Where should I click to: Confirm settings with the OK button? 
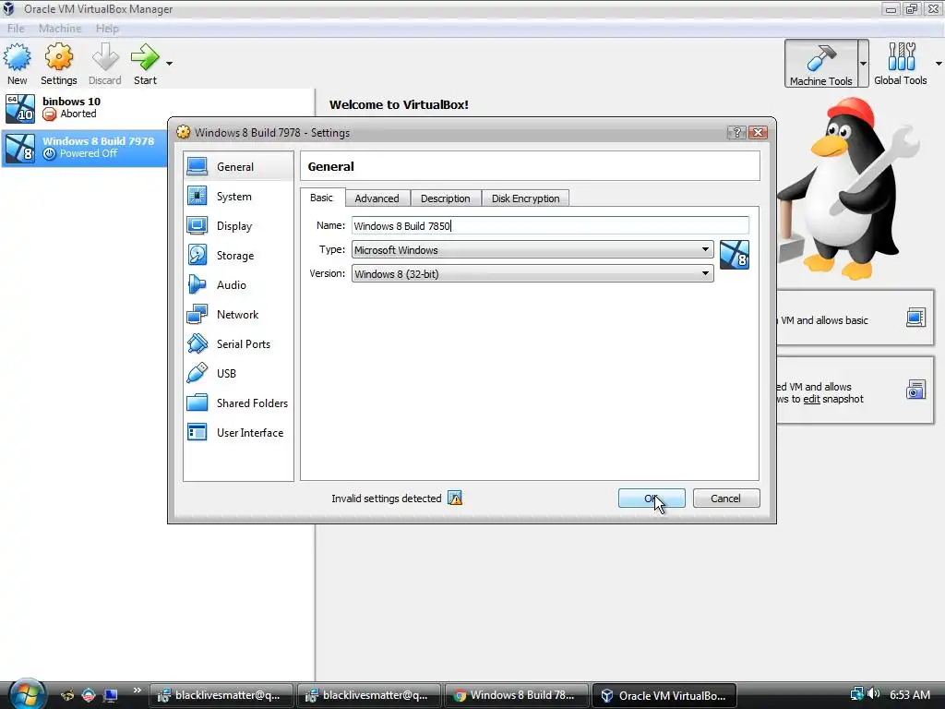[x=652, y=499]
